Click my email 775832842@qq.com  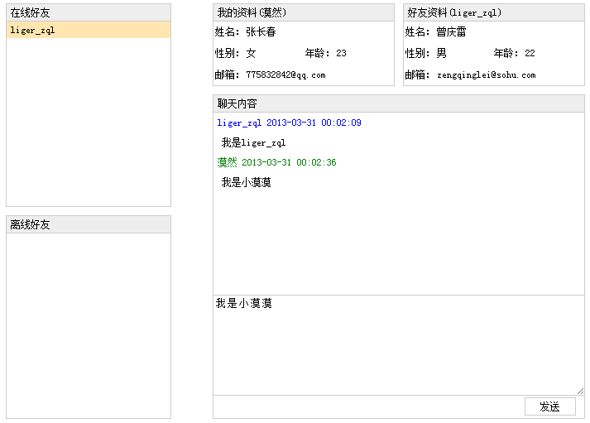[x=285, y=75]
